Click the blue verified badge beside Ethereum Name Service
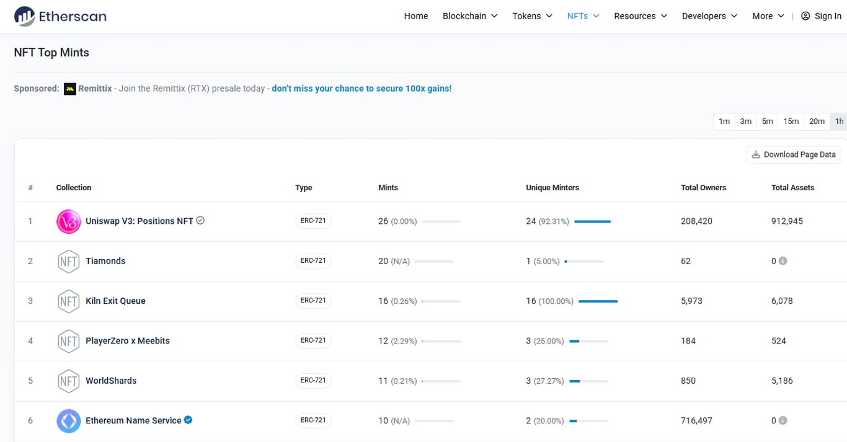This screenshot has height=442, width=847. click(188, 420)
